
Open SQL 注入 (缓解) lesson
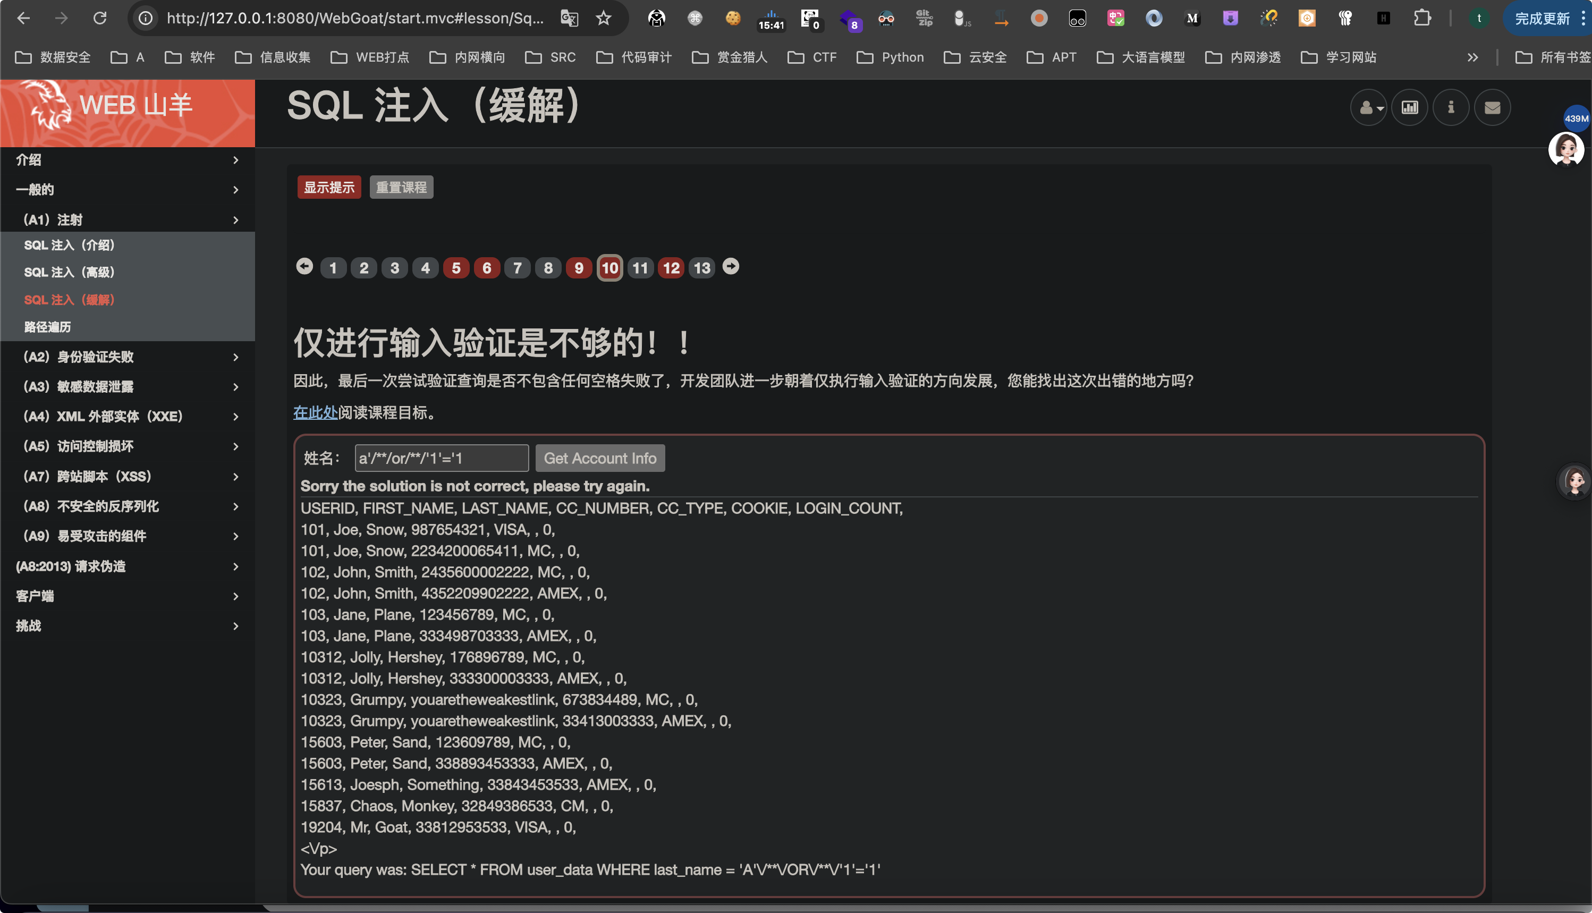pos(70,300)
